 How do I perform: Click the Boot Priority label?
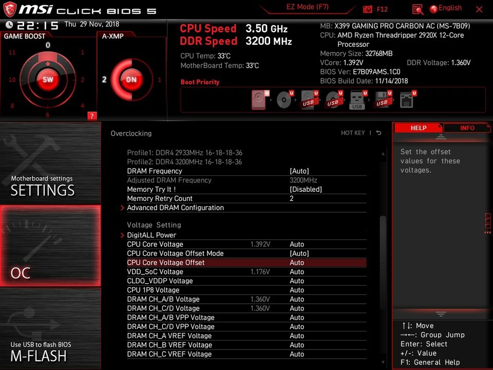[200, 82]
